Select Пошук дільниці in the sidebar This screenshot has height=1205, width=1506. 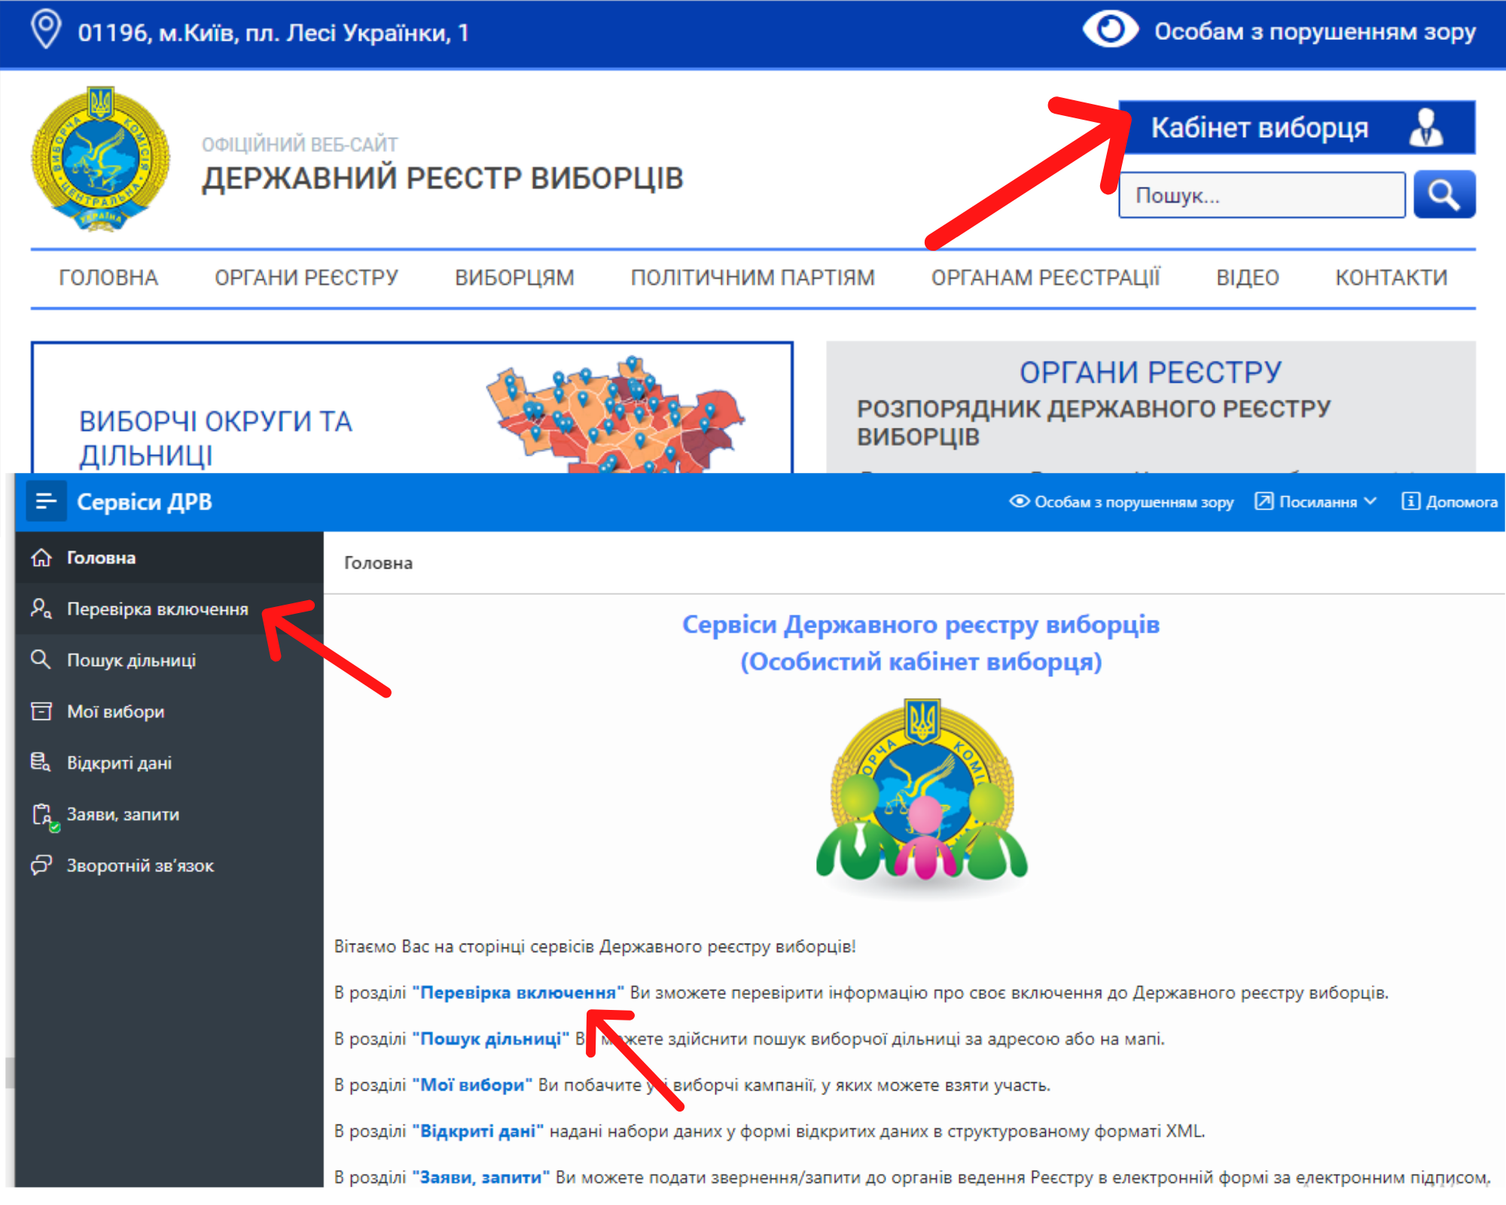(x=131, y=660)
